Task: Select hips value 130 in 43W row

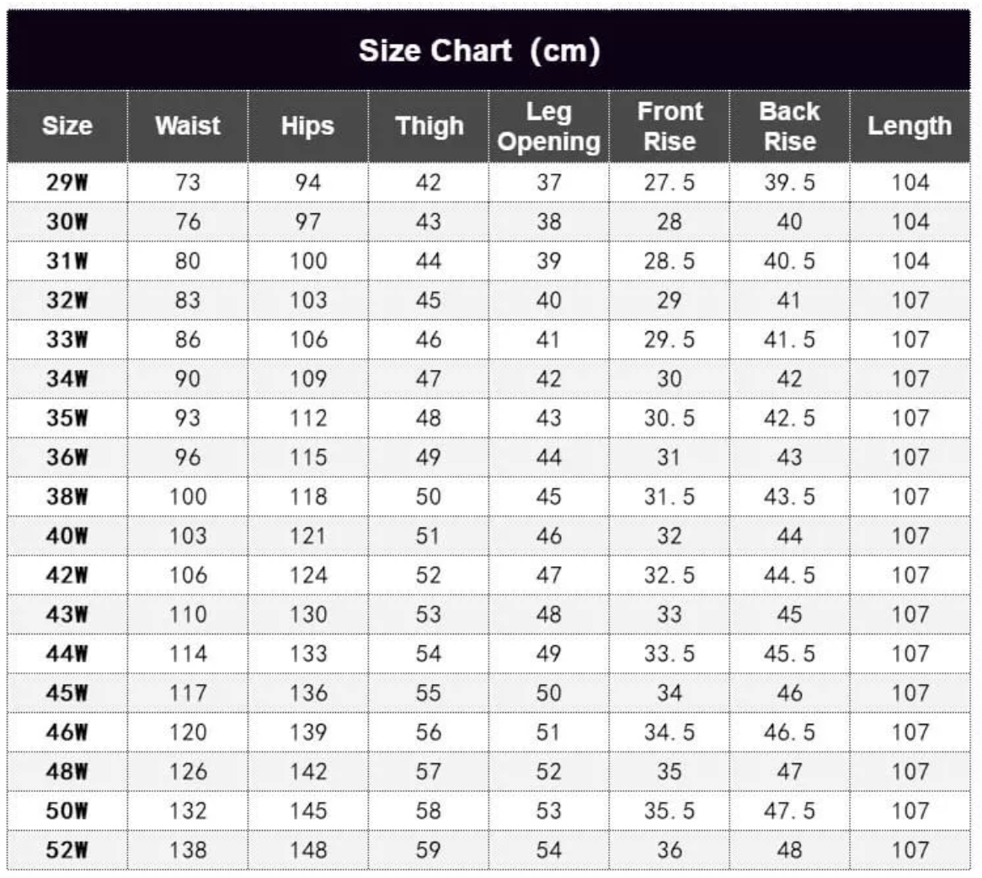Action: pos(308,614)
